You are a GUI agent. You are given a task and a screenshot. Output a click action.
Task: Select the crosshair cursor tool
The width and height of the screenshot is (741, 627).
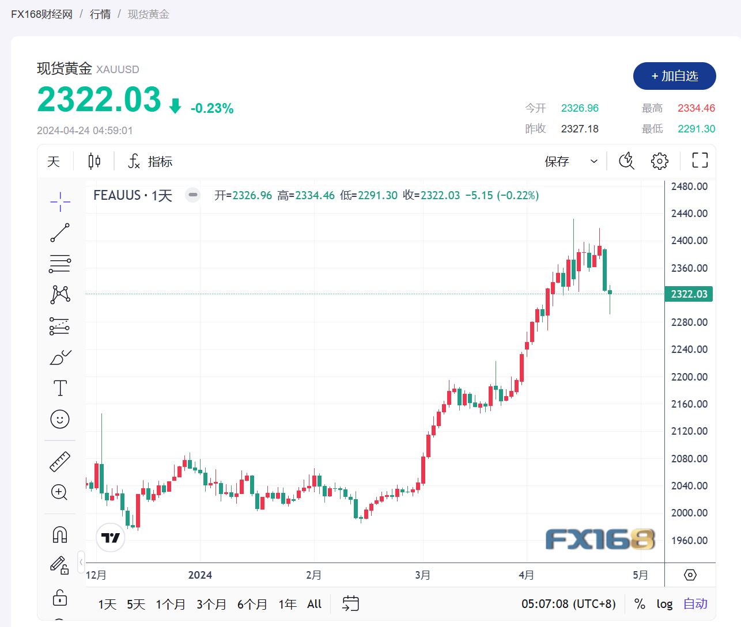point(60,202)
